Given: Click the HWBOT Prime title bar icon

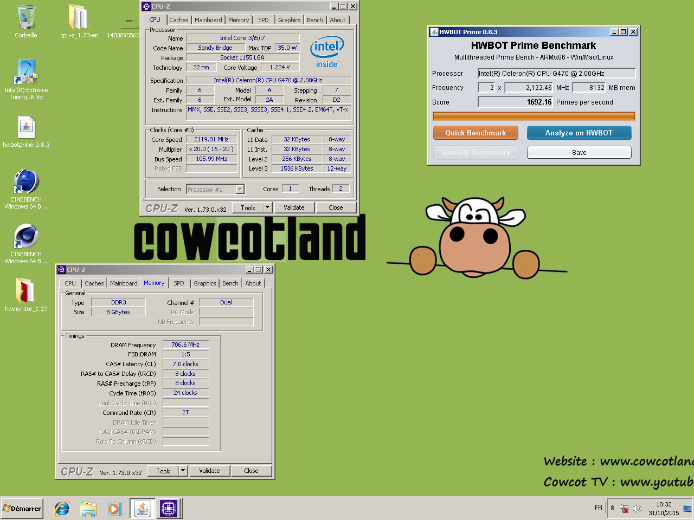Looking at the screenshot, I should [434, 32].
